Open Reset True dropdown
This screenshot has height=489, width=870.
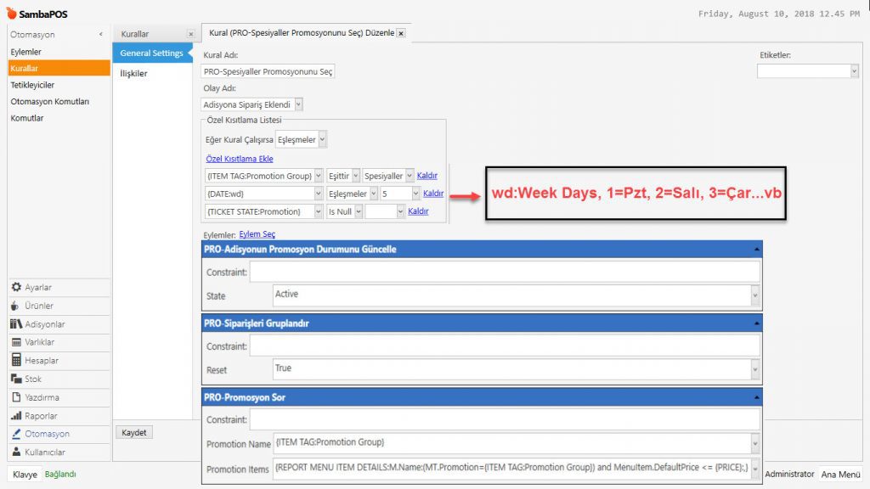tap(754, 369)
